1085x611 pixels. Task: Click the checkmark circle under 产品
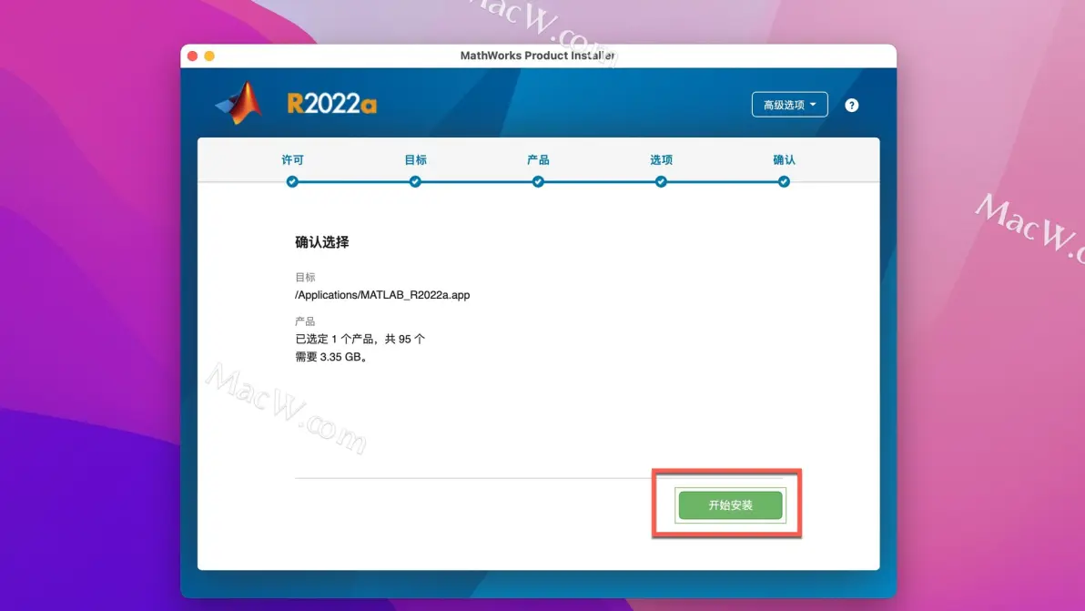tap(538, 181)
